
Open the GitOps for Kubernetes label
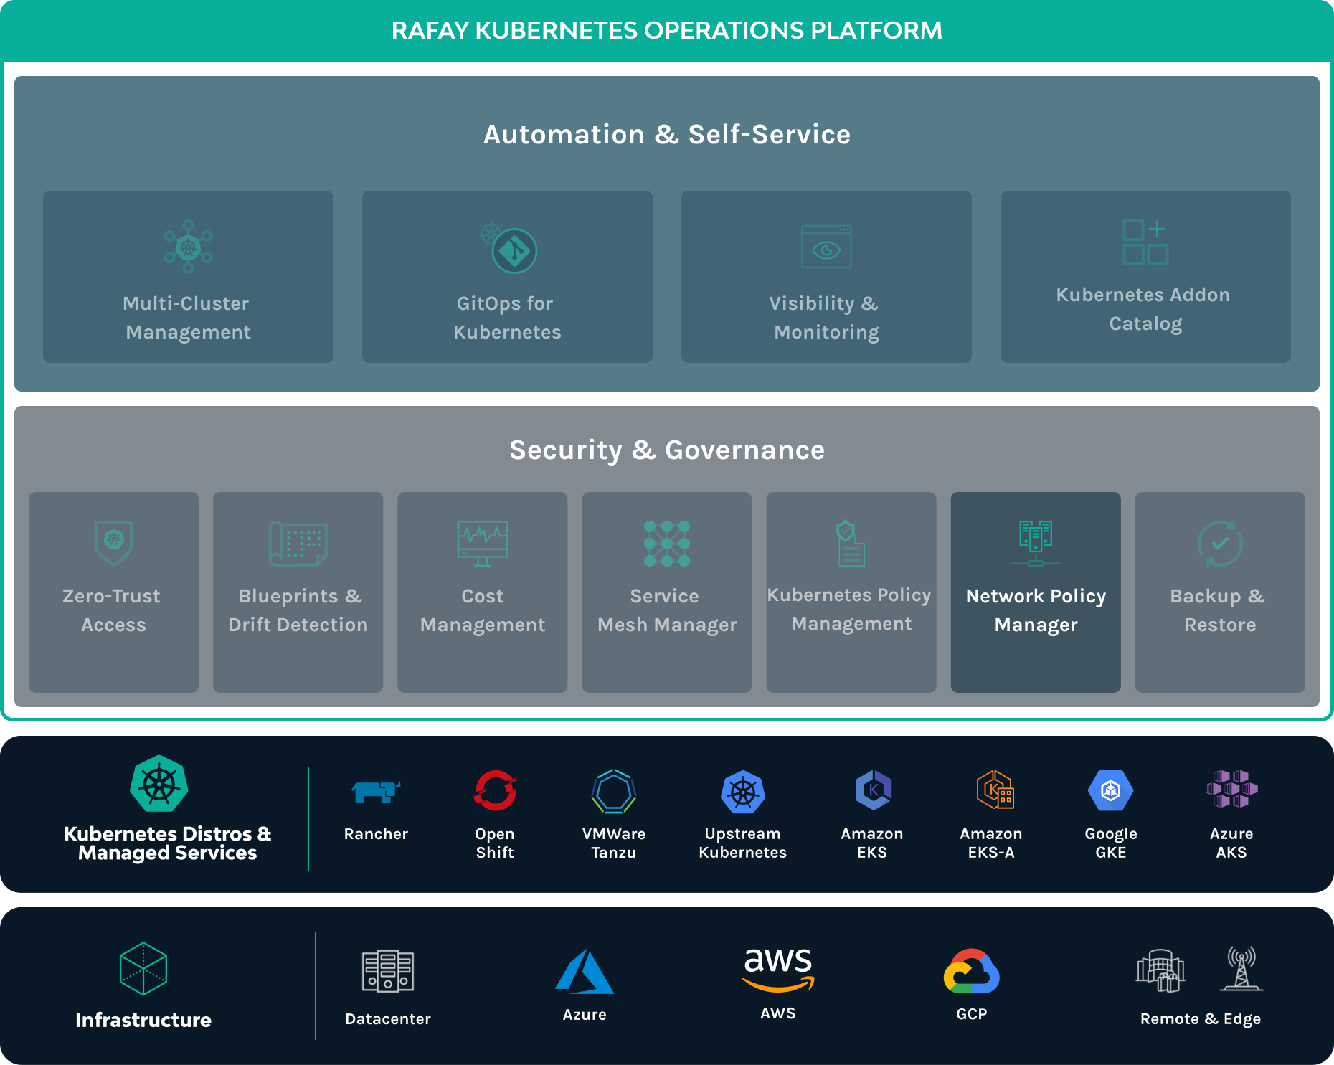pos(507,318)
